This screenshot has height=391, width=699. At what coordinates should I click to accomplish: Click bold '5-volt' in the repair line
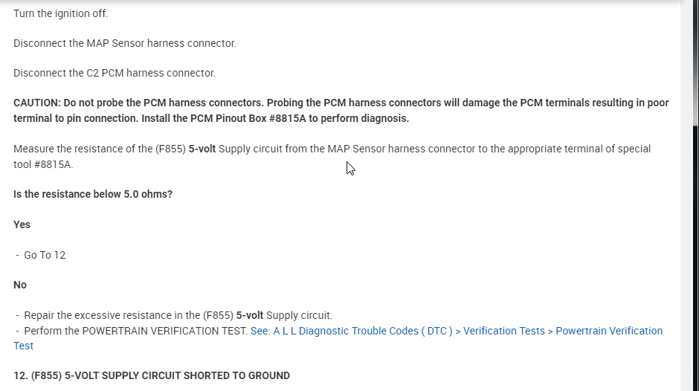coord(249,315)
